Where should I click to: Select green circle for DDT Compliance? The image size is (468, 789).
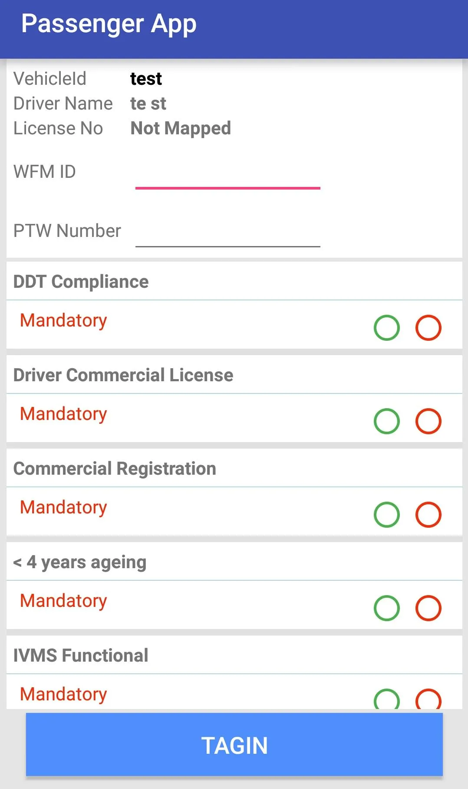(x=386, y=328)
